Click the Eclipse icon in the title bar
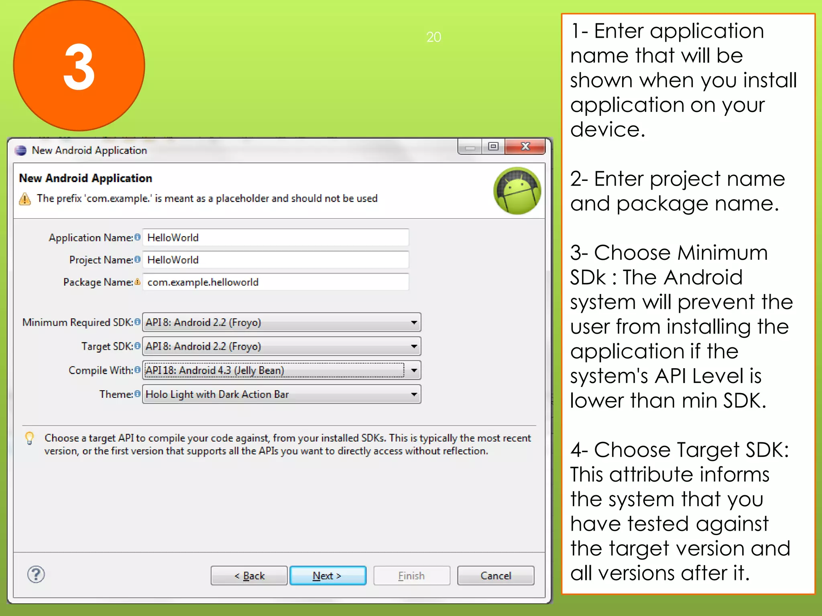The width and height of the screenshot is (822, 616). click(x=20, y=150)
